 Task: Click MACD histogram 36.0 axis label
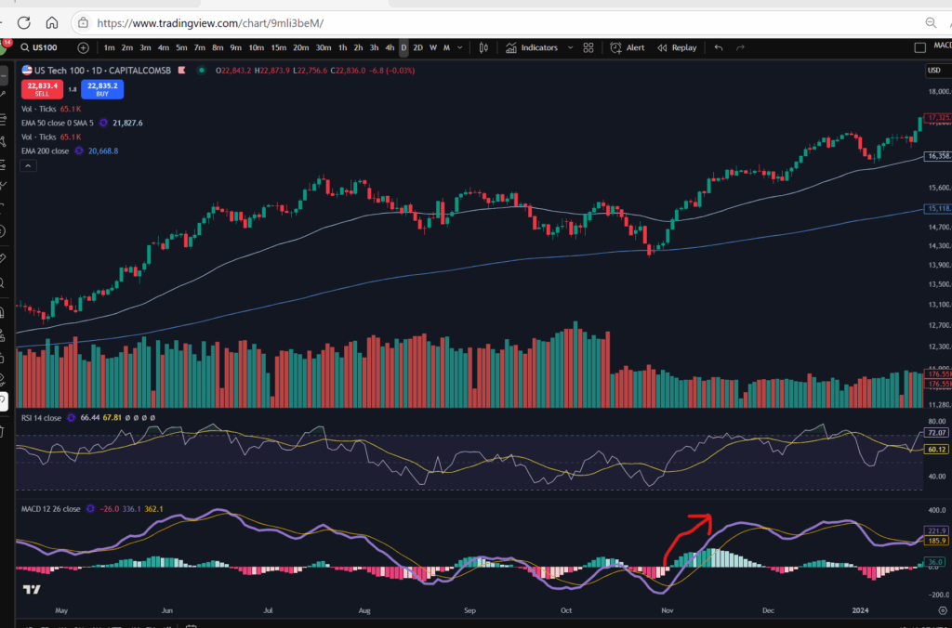pyautogui.click(x=935, y=562)
